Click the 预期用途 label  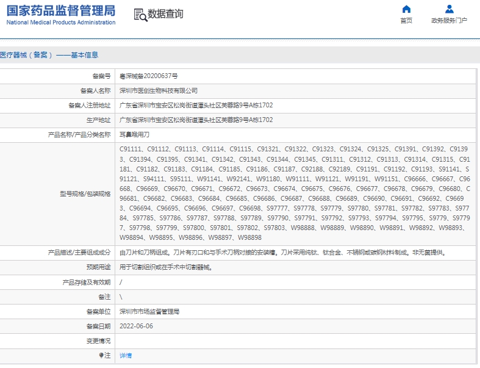tap(98, 267)
